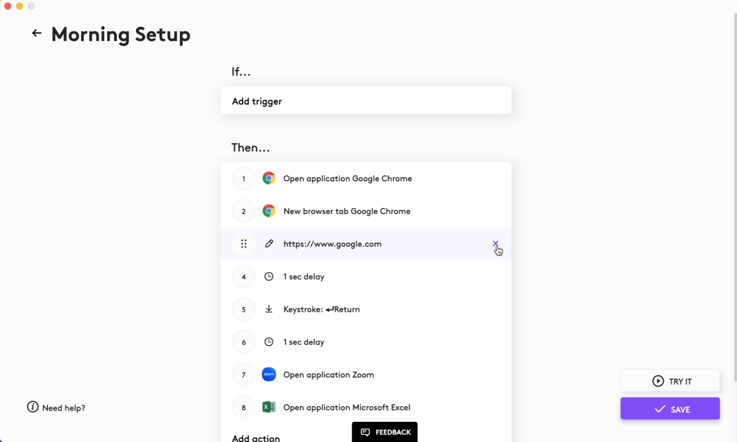Click the drag handle on the google.com step
This screenshot has width=737, height=442.
click(244, 244)
